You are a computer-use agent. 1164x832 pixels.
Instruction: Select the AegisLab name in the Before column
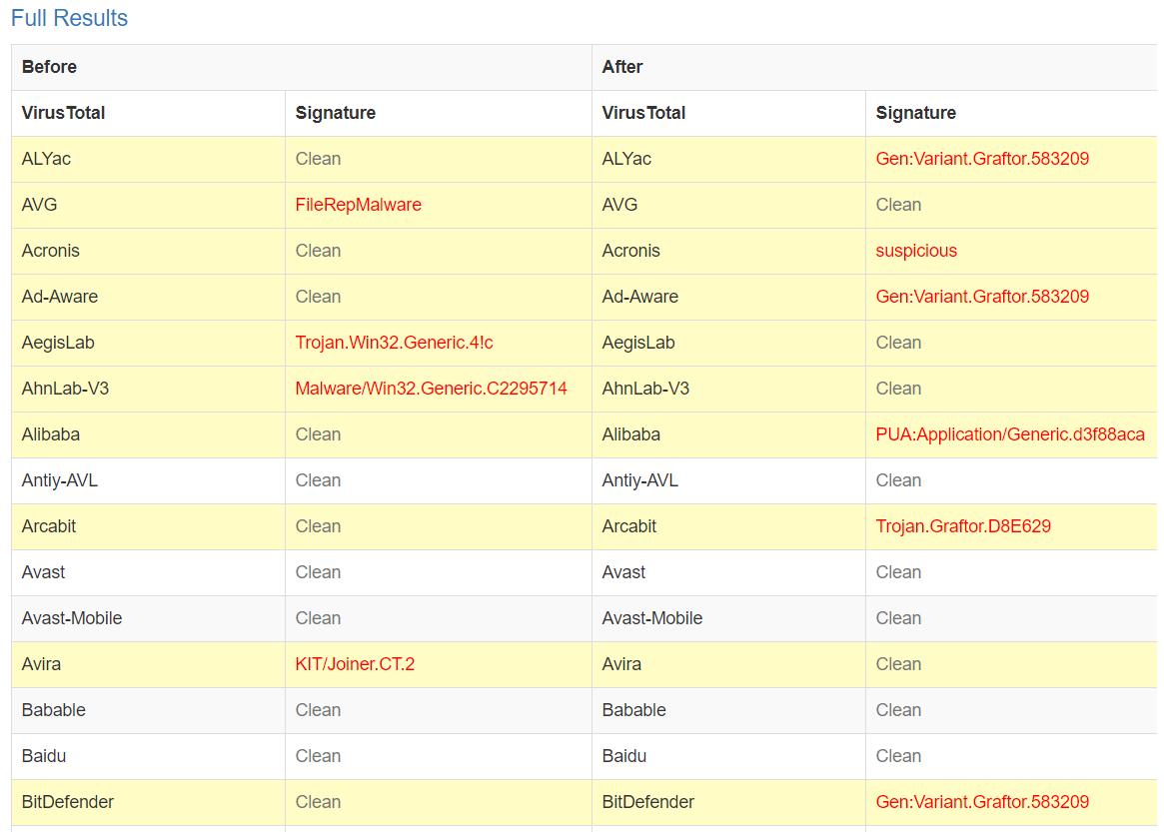tap(58, 343)
